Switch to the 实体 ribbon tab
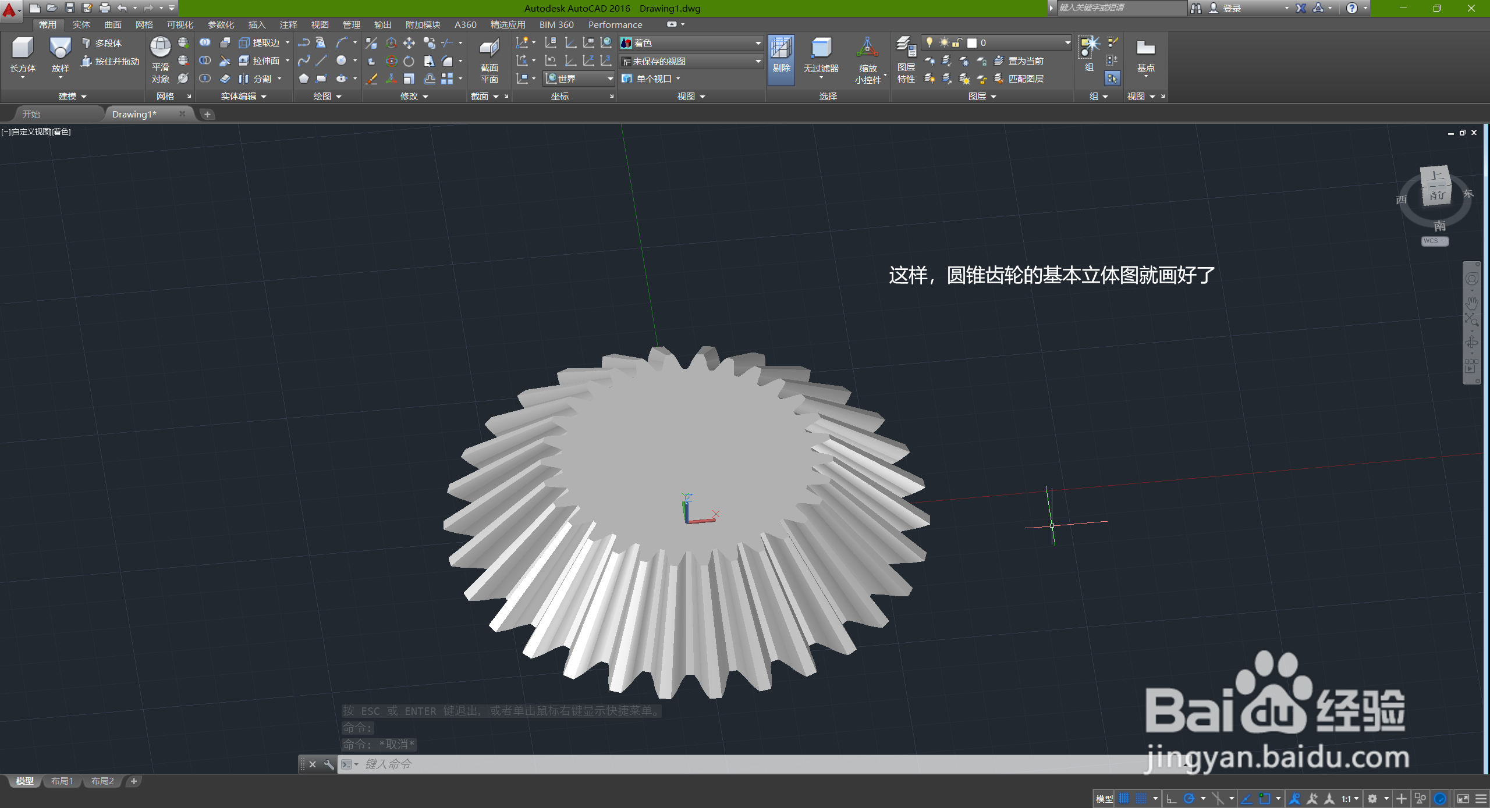Image resolution: width=1490 pixels, height=808 pixels. point(81,24)
